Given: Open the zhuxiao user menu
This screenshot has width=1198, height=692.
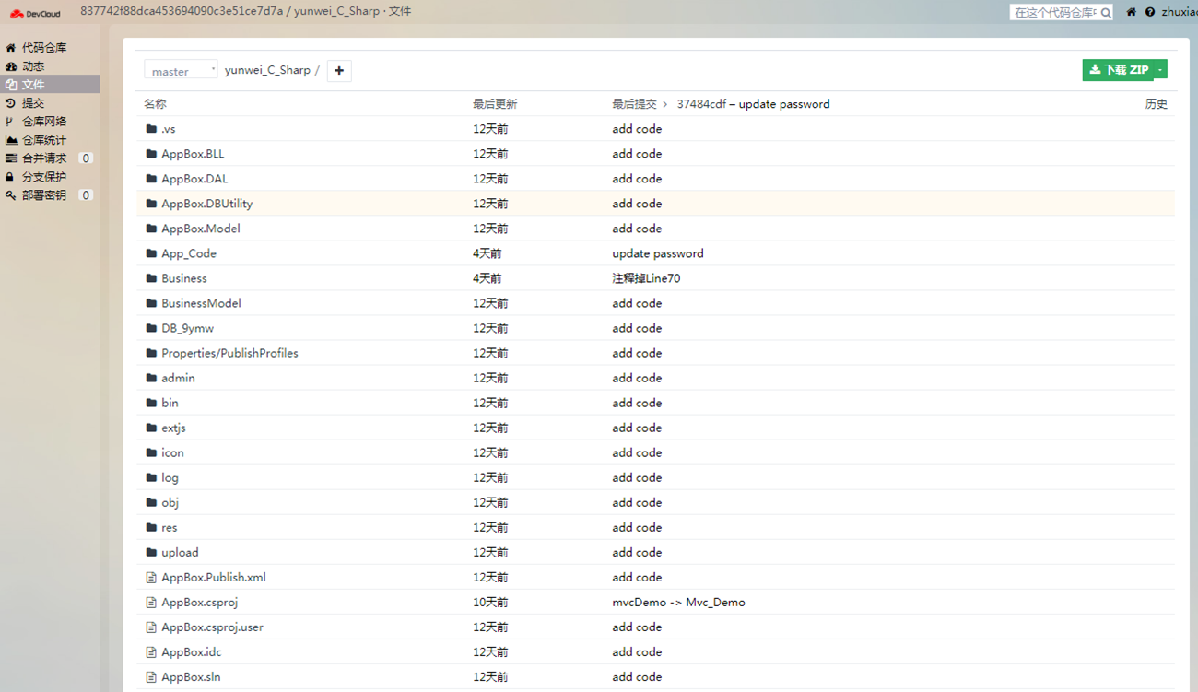Looking at the screenshot, I should (1180, 12).
